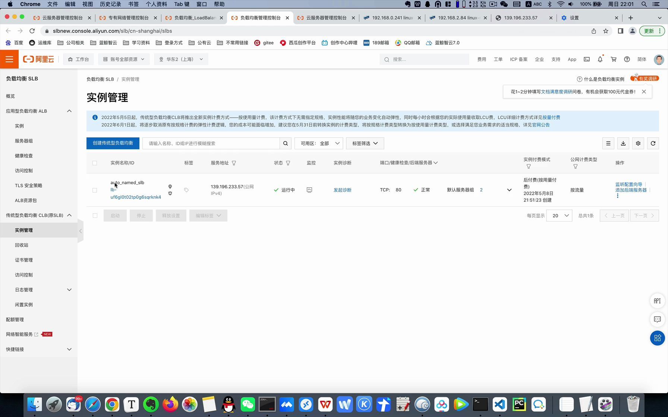
Task: Close the survey popup notice
Action: 644,92
